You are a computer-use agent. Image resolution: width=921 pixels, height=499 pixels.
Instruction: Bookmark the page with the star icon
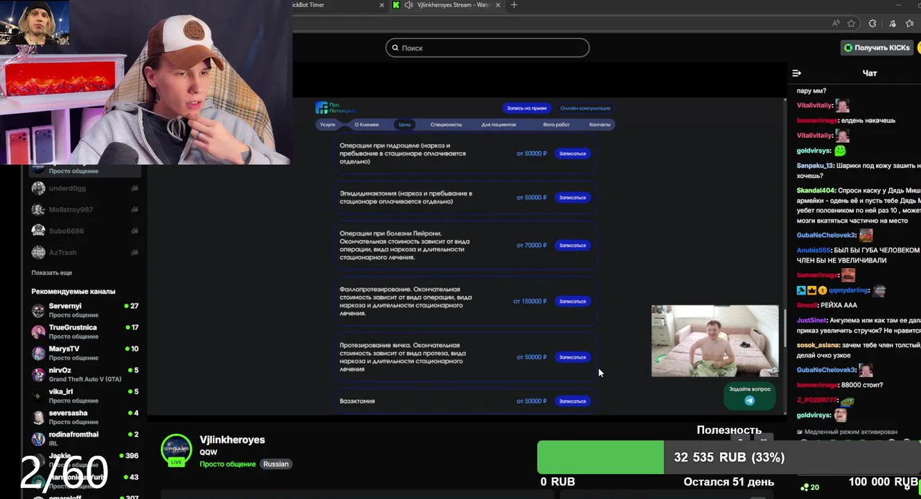(851, 24)
